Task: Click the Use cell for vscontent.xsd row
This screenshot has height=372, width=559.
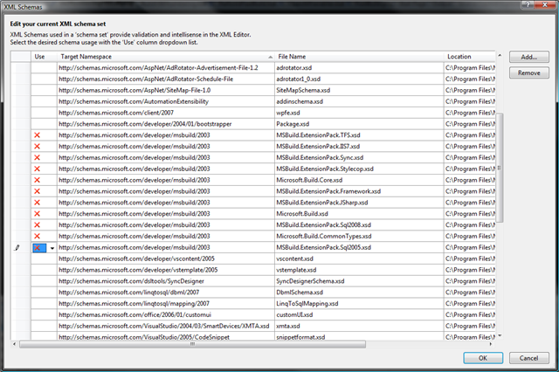Action: 44,258
